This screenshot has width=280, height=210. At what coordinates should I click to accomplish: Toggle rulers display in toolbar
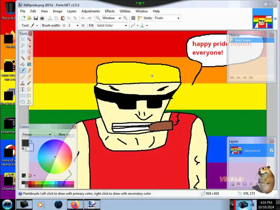point(140,18)
